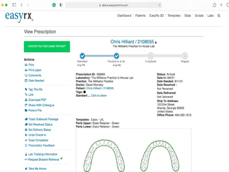
Task: Click the upper arch retainer diagram
Action: click(104, 156)
